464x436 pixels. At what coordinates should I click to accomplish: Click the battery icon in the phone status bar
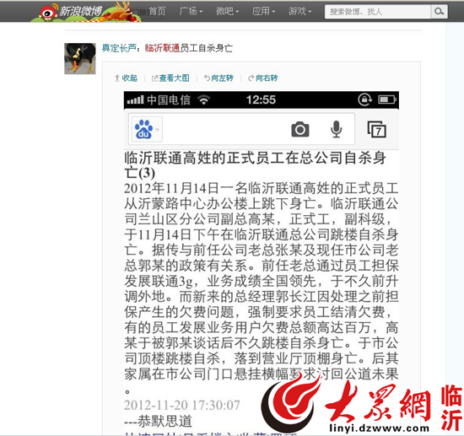(x=387, y=100)
